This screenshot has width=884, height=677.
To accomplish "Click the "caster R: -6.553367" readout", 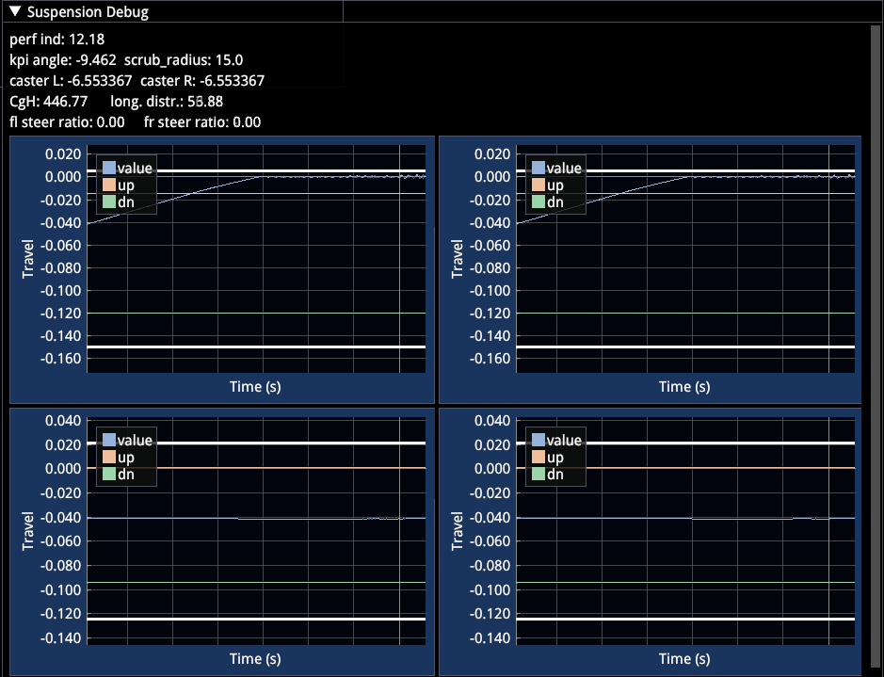I will pyautogui.click(x=202, y=81).
